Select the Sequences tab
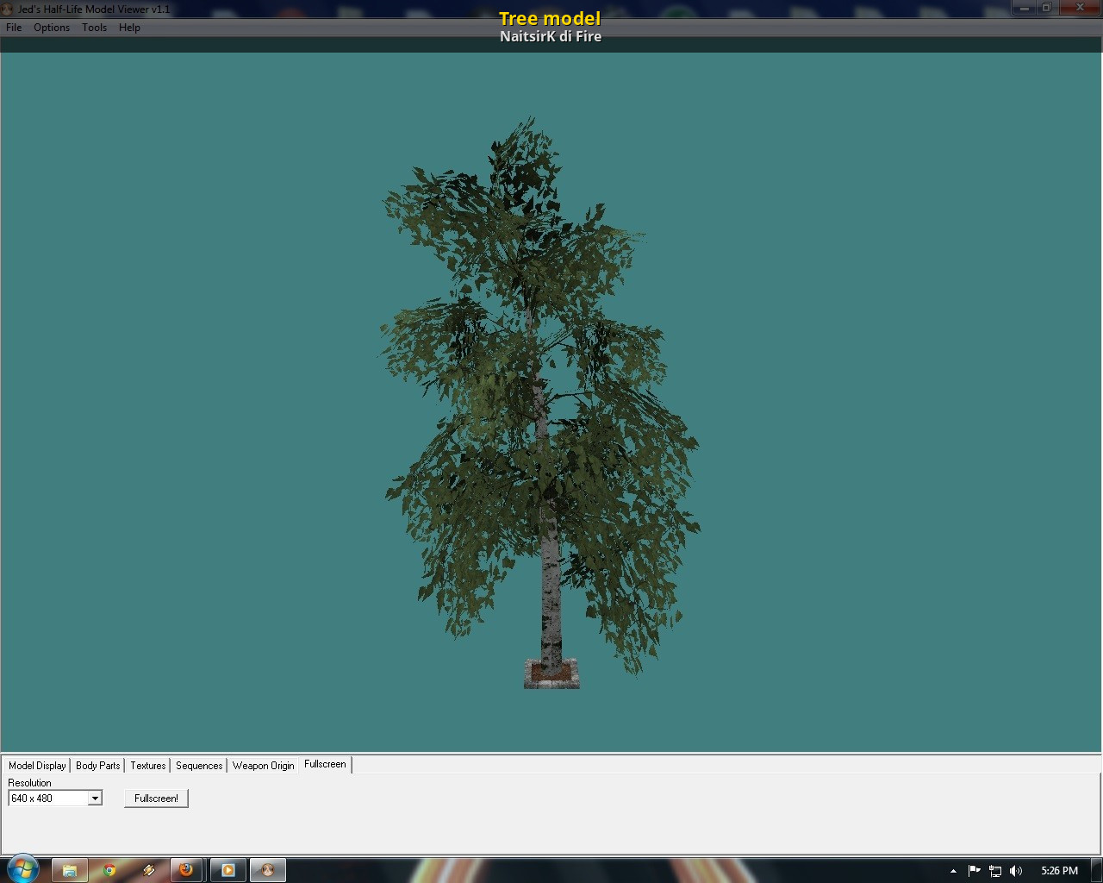 tap(199, 766)
